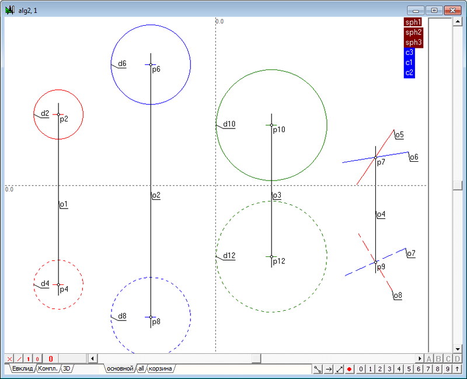
Task: Select the sph2 object label
Action: click(413, 32)
